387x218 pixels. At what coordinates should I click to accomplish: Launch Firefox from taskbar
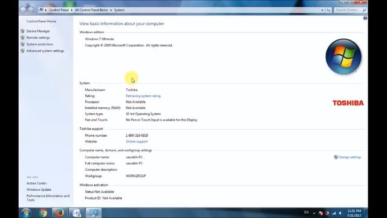click(59, 213)
